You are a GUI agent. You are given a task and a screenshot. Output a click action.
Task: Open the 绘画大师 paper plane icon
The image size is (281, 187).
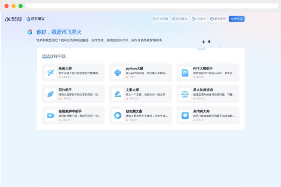(x=50, y=72)
